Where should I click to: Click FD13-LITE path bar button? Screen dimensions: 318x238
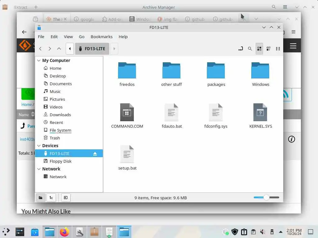coord(92,49)
